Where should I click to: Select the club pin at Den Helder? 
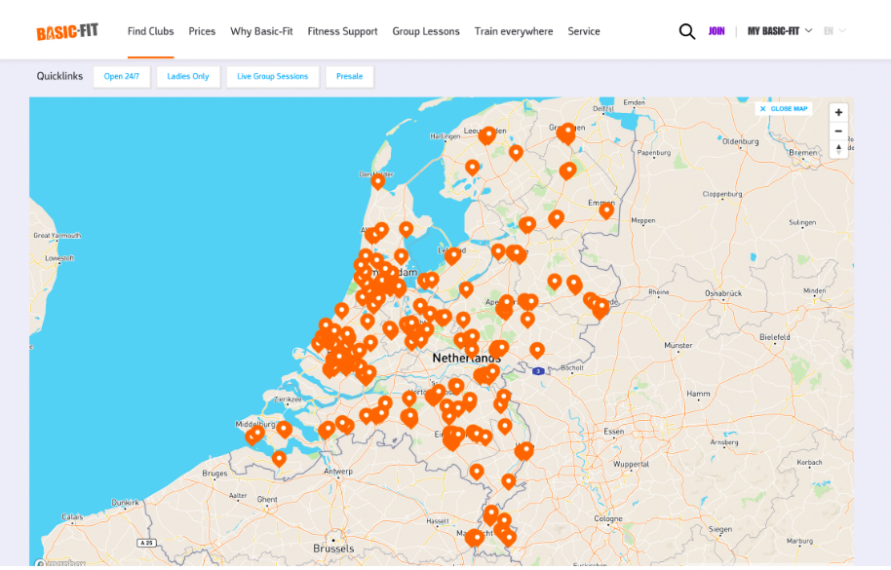378,181
